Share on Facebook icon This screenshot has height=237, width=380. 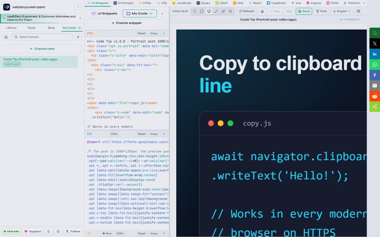(375, 75)
